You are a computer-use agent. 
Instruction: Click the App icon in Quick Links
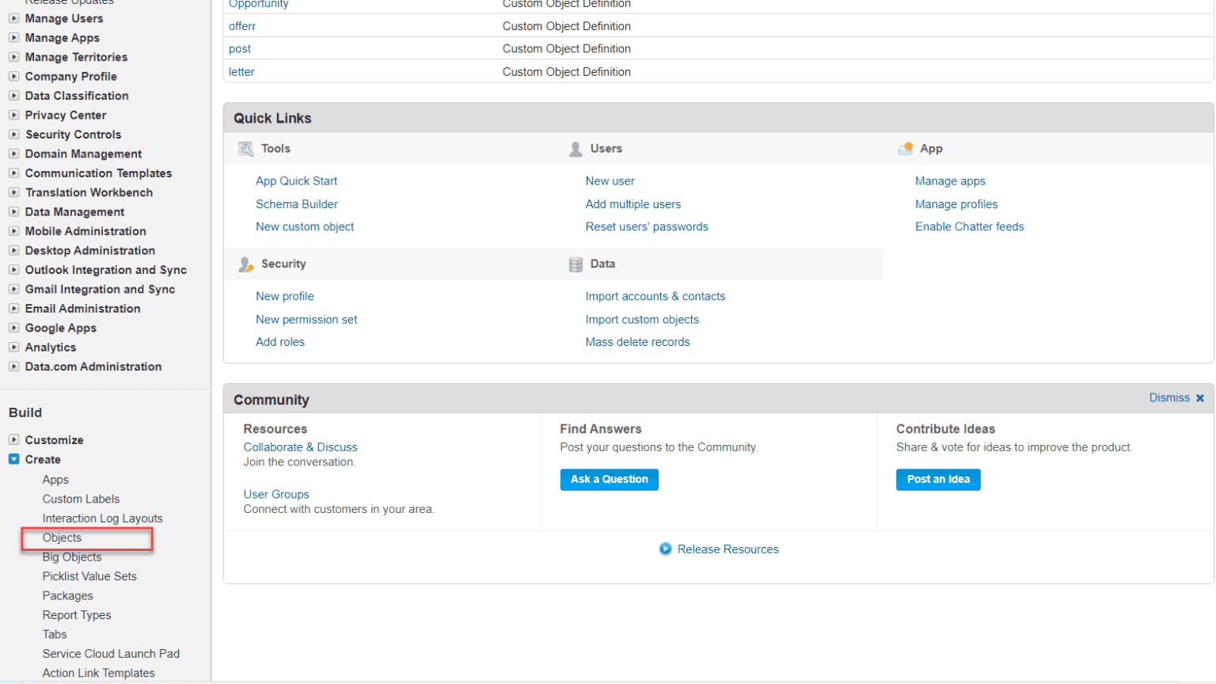[904, 148]
